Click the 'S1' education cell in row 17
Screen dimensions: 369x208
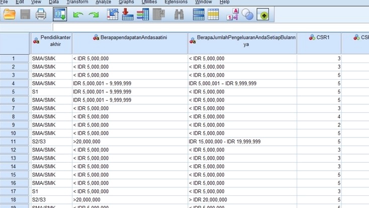point(51,191)
